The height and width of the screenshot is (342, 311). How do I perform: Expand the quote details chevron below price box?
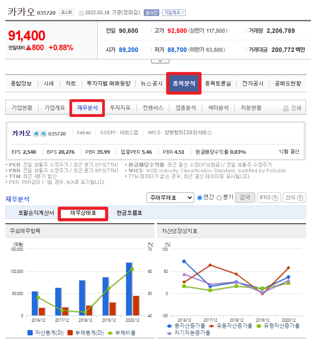tap(160, 61)
